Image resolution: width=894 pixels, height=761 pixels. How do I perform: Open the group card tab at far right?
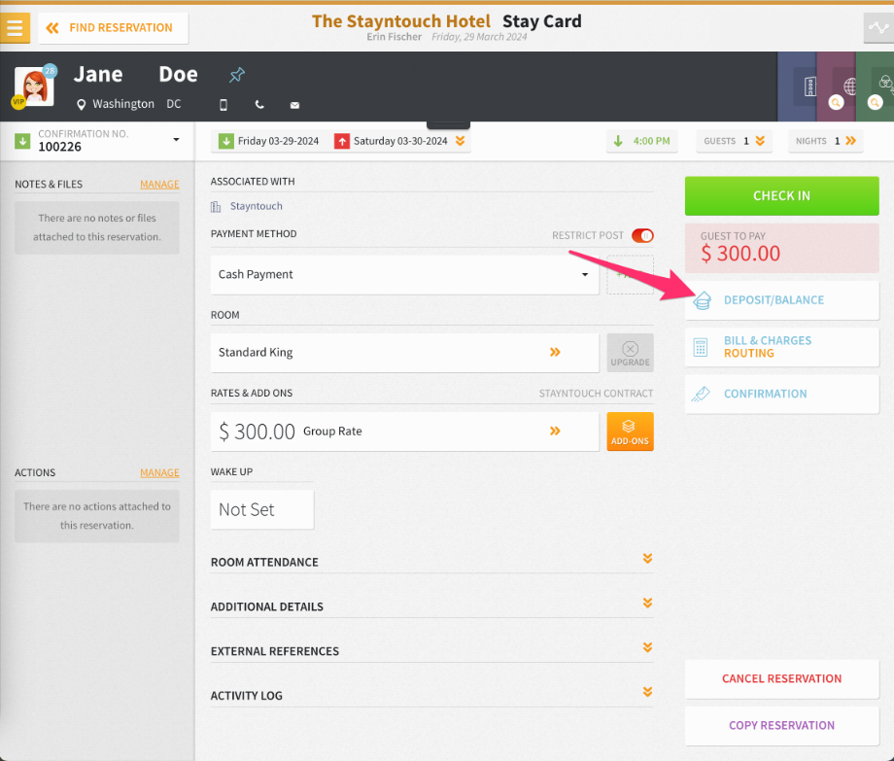[x=885, y=83]
